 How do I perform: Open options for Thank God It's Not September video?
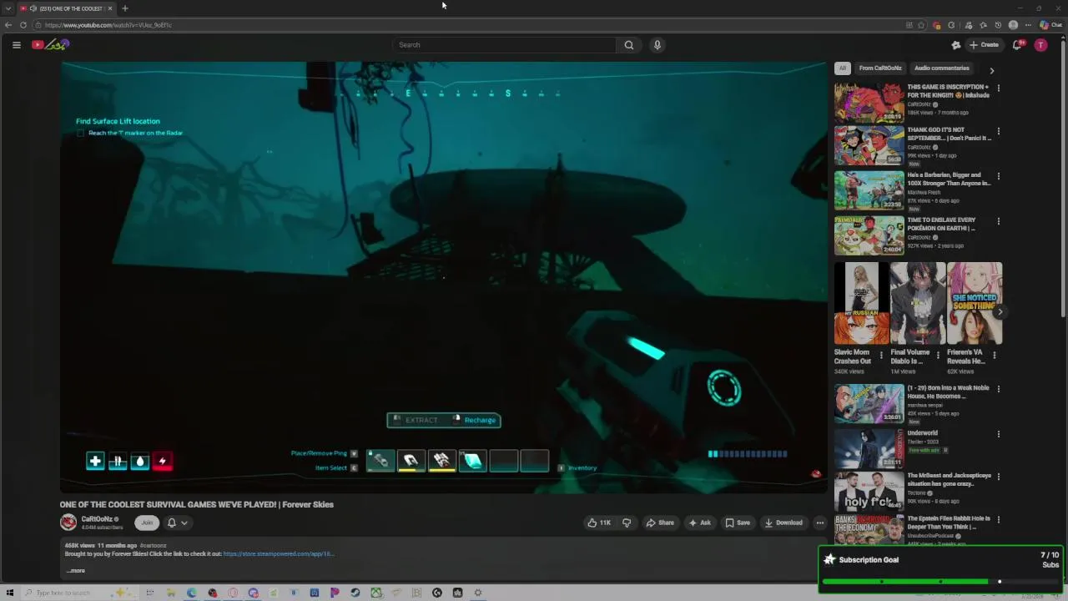(x=998, y=131)
